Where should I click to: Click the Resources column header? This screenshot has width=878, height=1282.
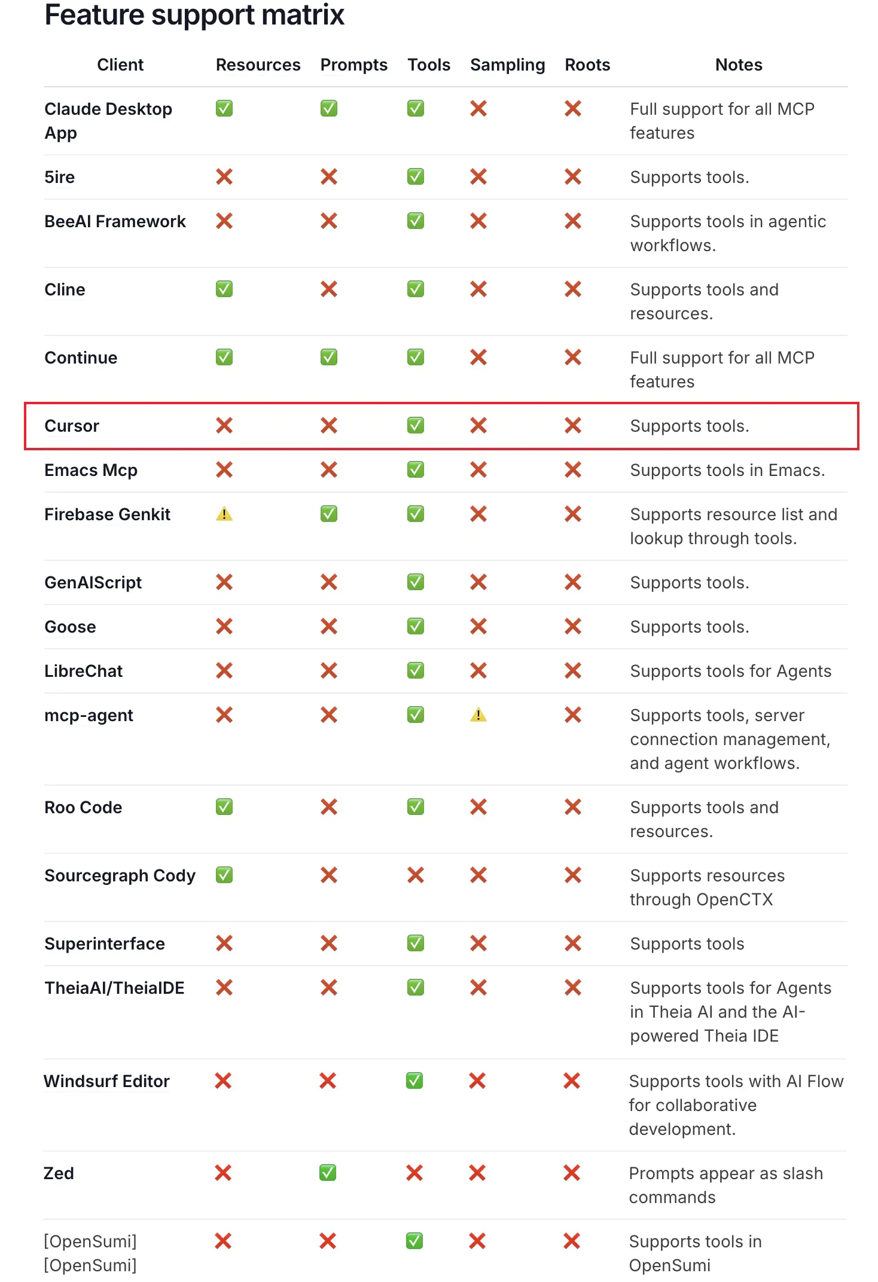click(x=258, y=65)
